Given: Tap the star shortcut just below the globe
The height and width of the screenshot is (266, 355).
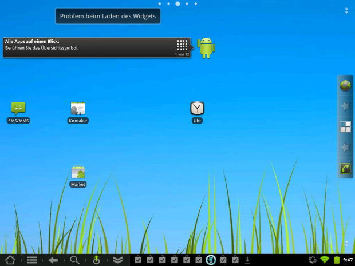Looking at the screenshot, I should 345,106.
